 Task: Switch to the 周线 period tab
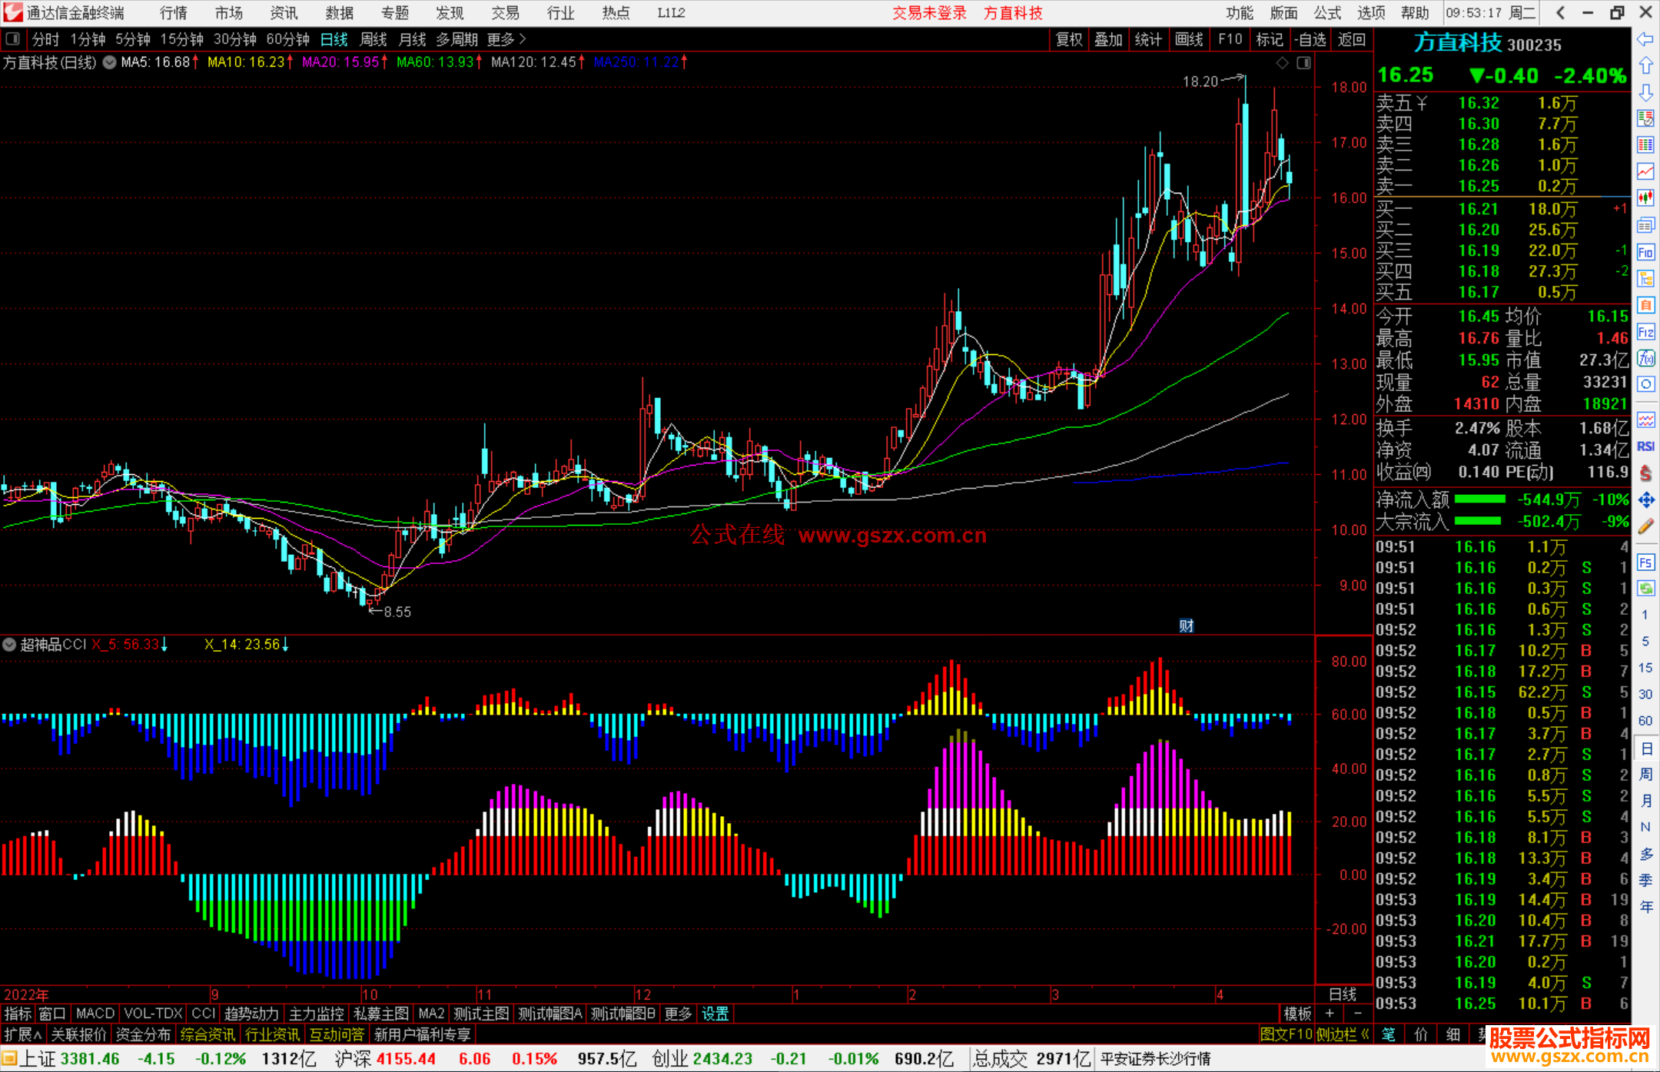pos(373,39)
